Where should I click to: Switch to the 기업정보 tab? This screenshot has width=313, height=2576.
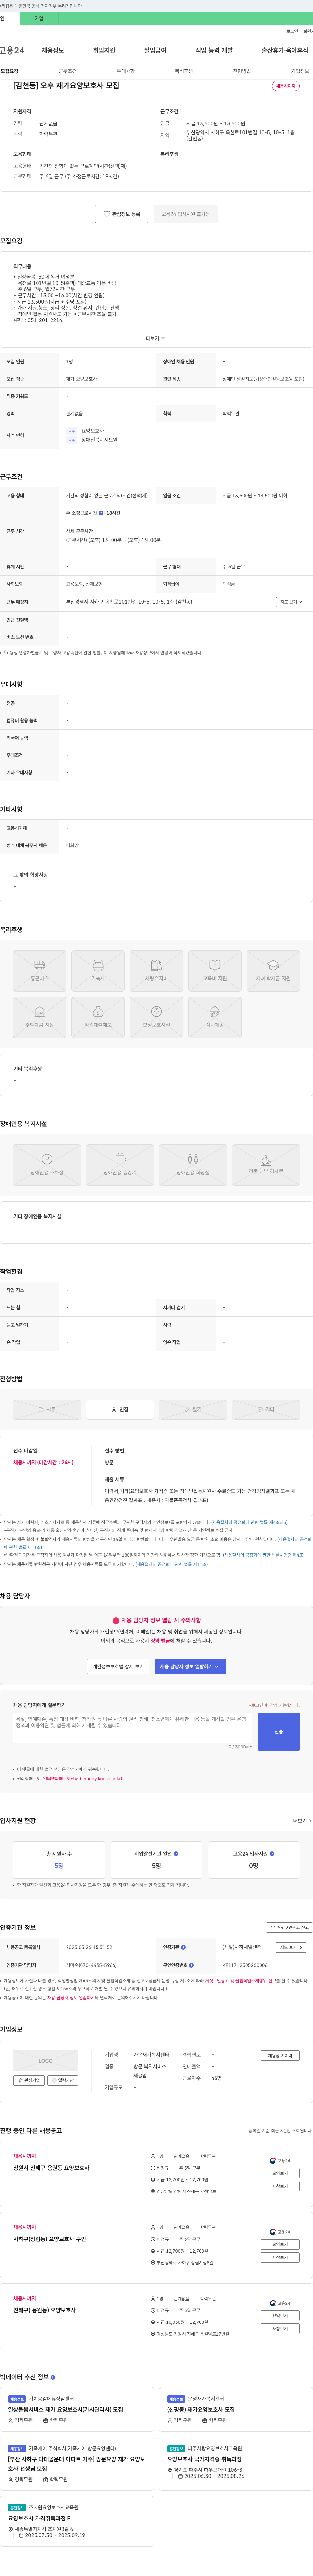click(300, 71)
